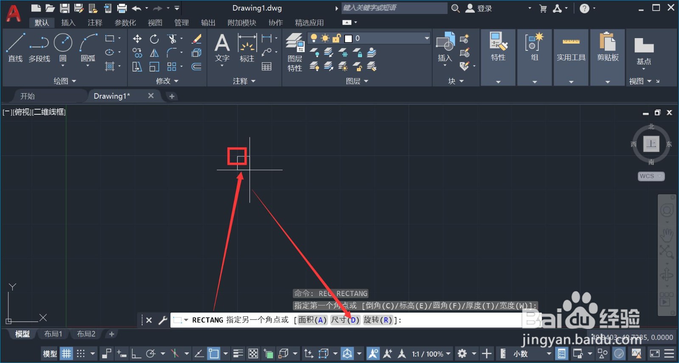Click the Copy tool icon
679x363 pixels.
137,53
